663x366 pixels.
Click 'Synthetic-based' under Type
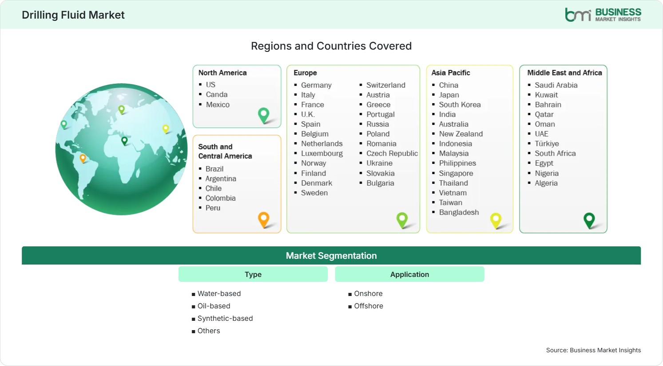pos(225,318)
